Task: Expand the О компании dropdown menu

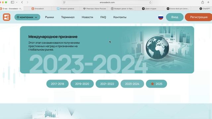Action: click(27, 17)
